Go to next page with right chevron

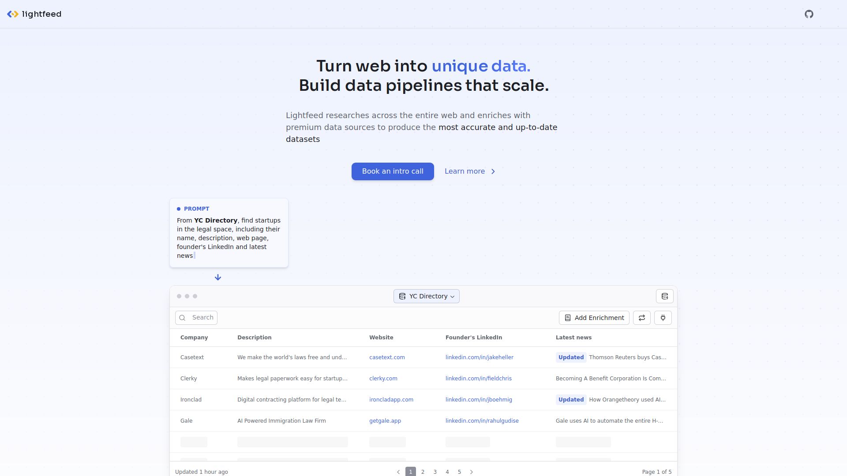[x=472, y=472]
